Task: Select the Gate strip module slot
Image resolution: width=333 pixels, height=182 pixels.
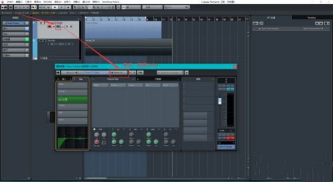Action: click(x=72, y=85)
